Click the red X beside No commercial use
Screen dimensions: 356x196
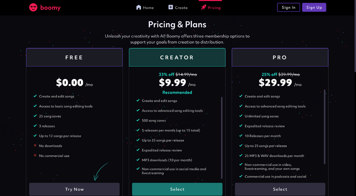coord(35,155)
